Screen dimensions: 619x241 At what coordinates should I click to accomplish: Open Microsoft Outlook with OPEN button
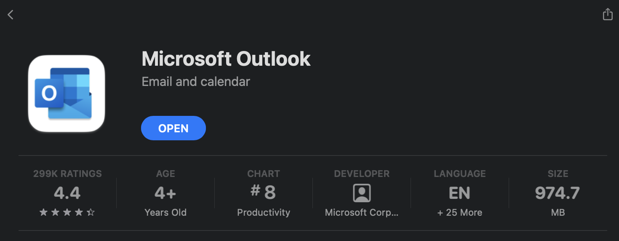173,128
